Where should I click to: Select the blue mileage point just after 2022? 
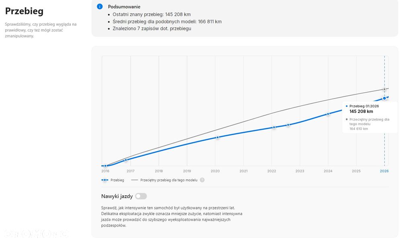[x=274, y=127]
